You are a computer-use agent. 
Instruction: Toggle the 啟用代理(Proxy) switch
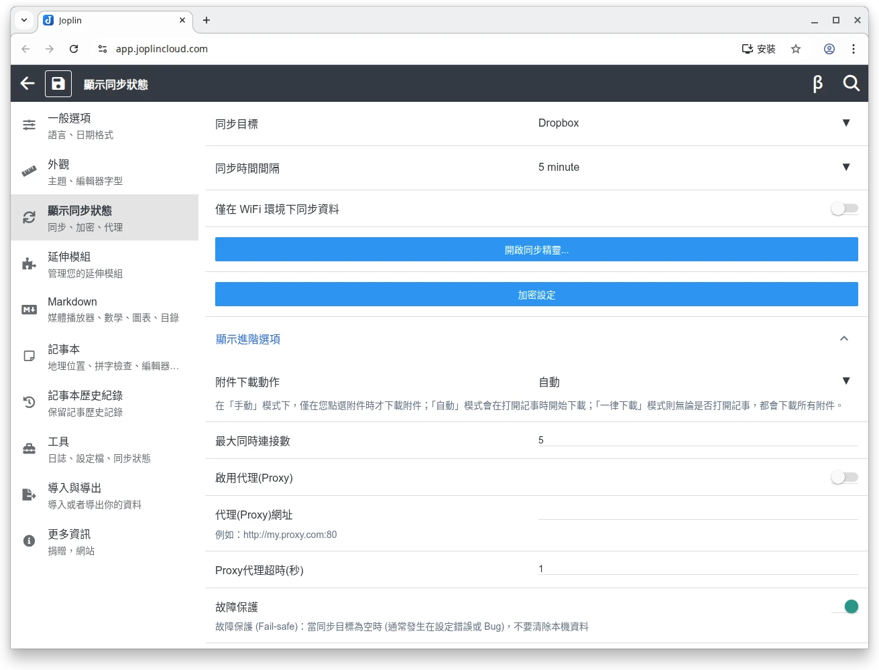click(x=843, y=478)
